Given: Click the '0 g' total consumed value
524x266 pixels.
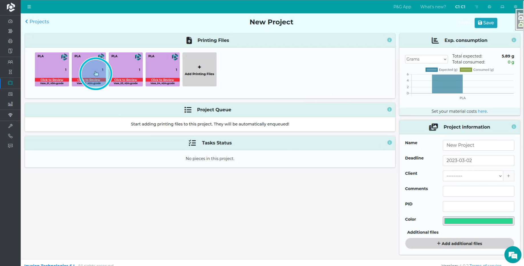Looking at the screenshot, I should [511, 62].
